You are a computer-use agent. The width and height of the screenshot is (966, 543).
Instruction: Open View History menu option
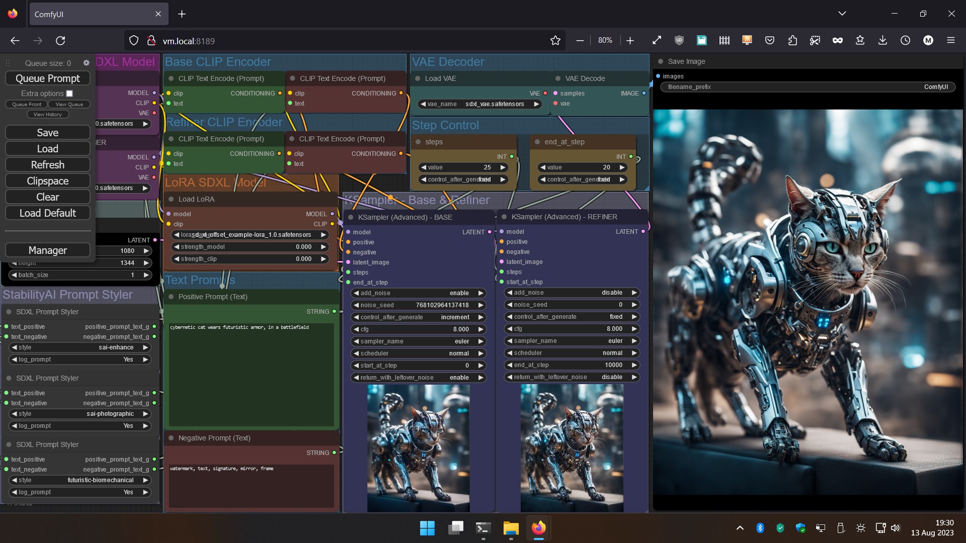click(48, 114)
